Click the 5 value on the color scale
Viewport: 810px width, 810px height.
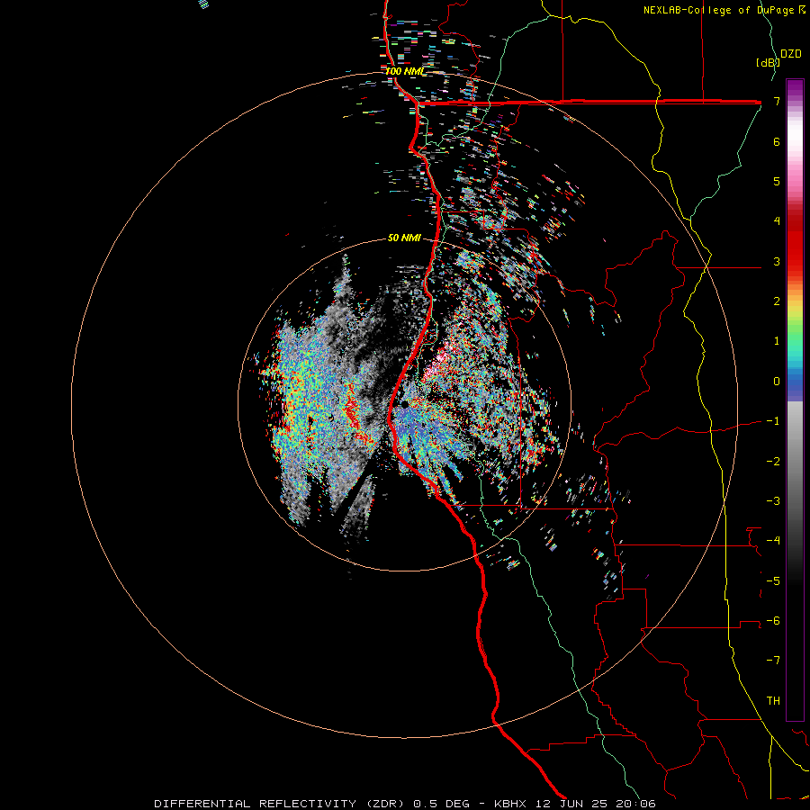[777, 181]
